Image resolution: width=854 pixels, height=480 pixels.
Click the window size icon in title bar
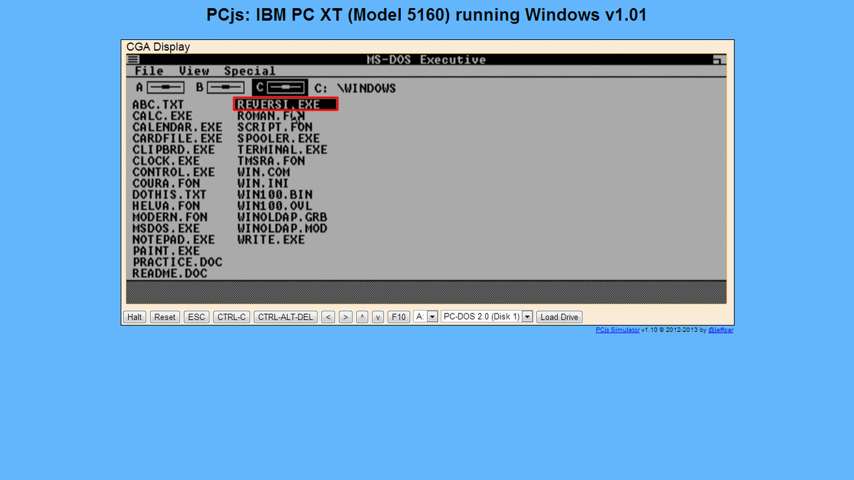coord(719,59)
